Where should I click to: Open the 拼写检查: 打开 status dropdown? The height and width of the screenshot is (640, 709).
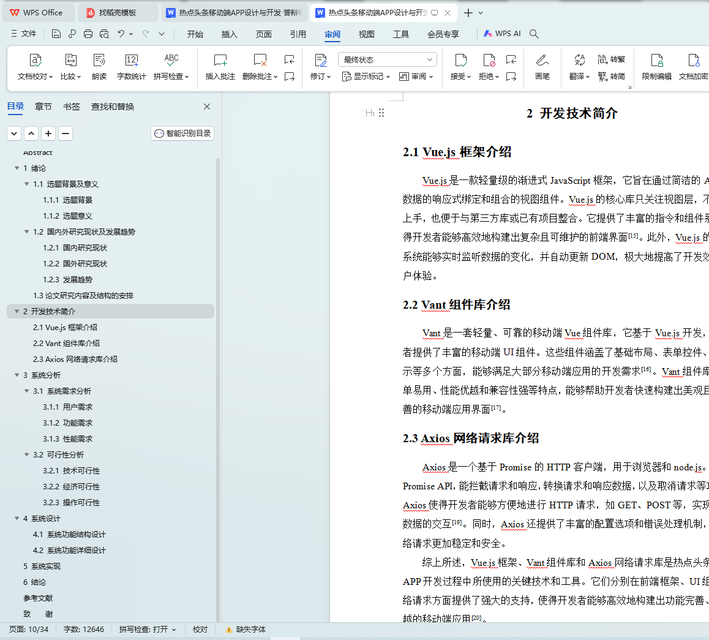coord(148,629)
